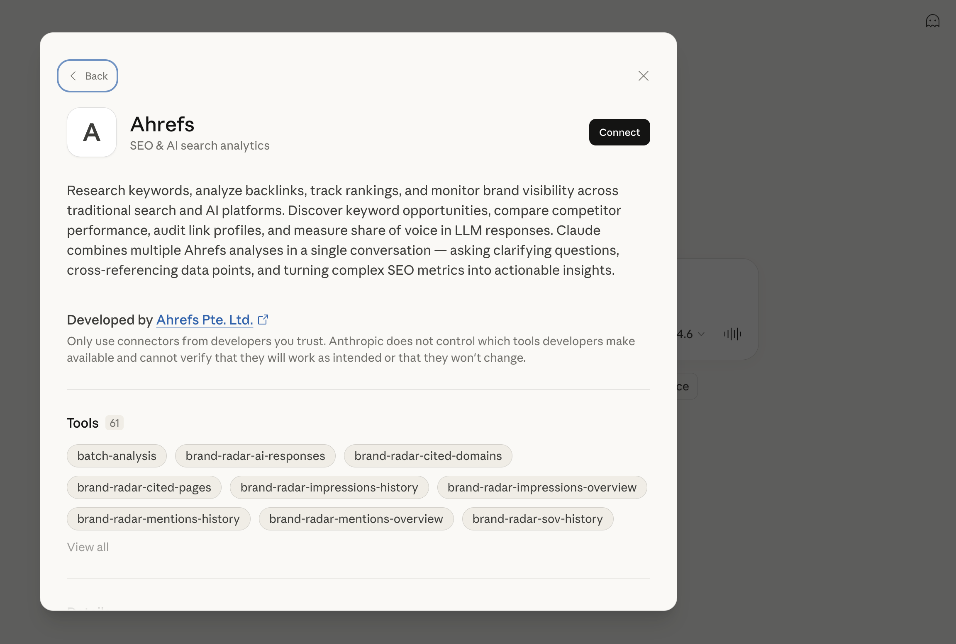Viewport: 956px width, 644px height.
Task: Click the Ahrefs logo icon
Action: coord(92,132)
